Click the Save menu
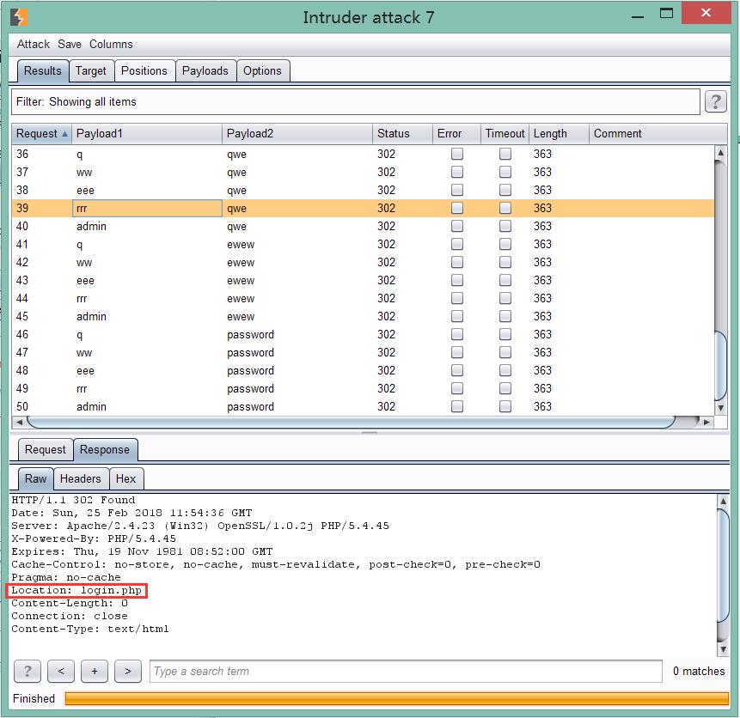Screen dimensions: 740x718 [x=70, y=44]
